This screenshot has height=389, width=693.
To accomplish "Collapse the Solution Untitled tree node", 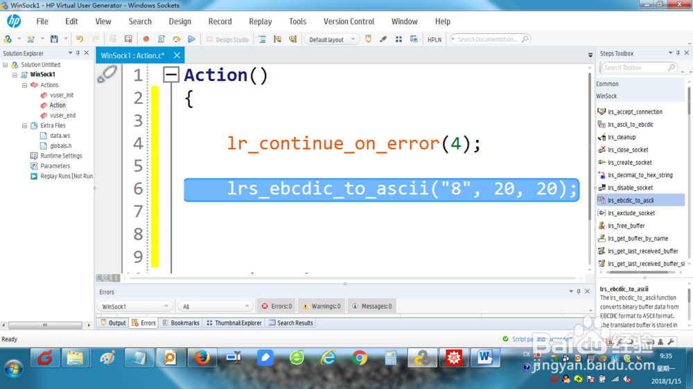I will pos(6,65).
